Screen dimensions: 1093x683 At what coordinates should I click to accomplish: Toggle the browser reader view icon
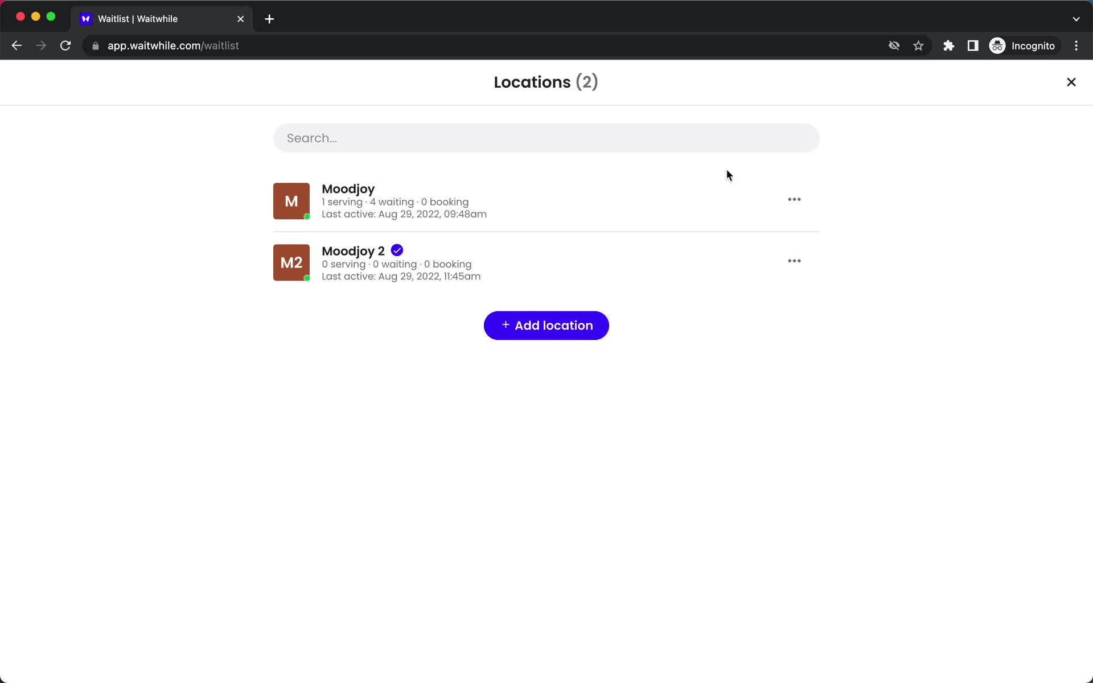pos(973,46)
